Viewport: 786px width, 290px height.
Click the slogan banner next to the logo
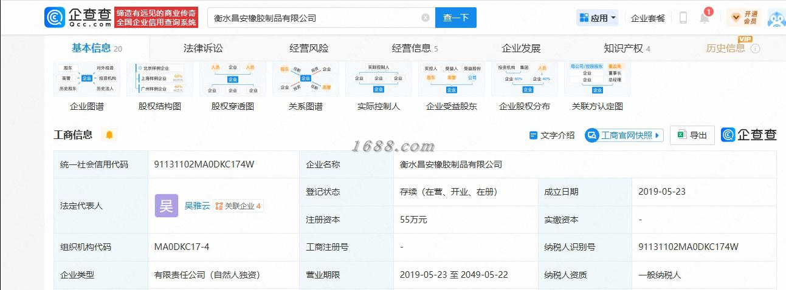coord(156,18)
